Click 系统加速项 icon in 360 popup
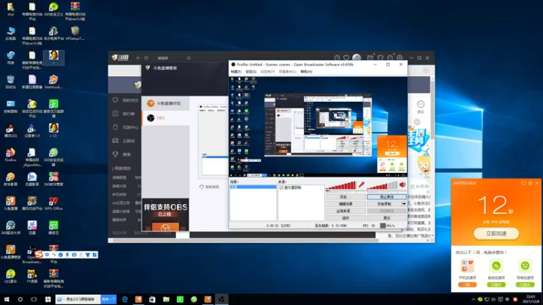543x305 pixels. [x=496, y=266]
